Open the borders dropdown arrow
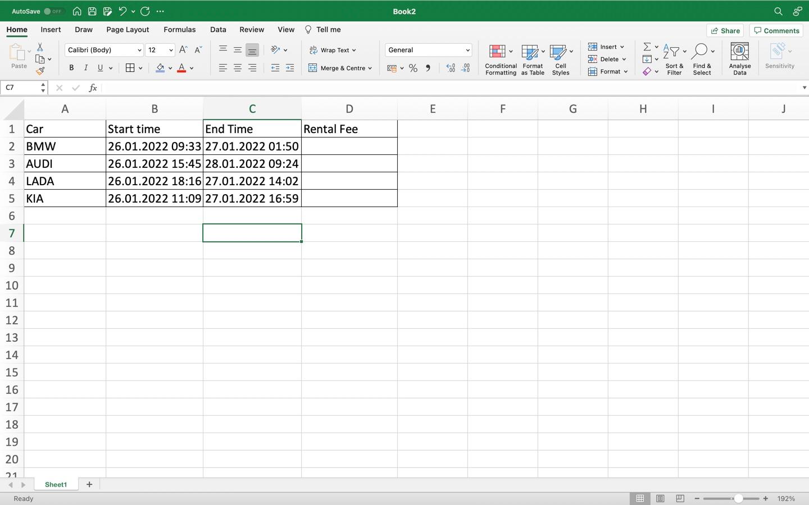 coord(140,68)
